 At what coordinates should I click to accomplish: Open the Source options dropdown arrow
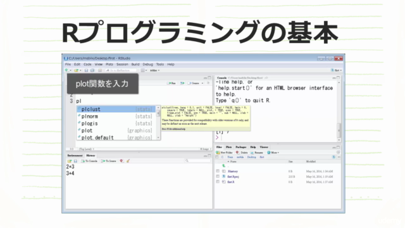coord(202,83)
